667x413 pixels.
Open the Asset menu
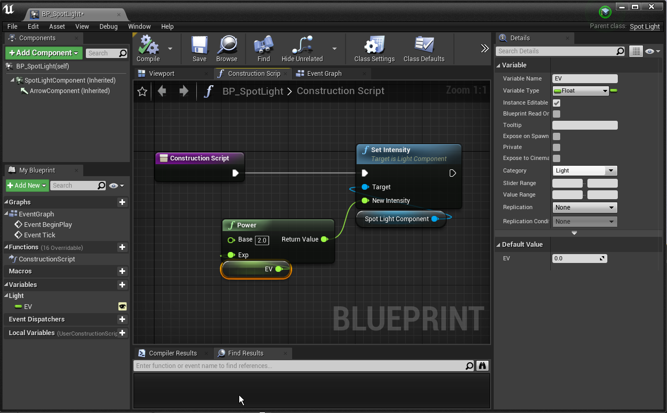click(x=57, y=27)
